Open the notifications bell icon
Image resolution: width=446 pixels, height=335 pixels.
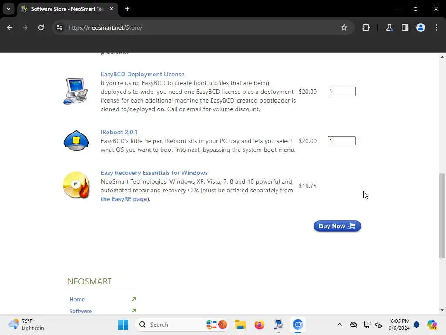click(416, 325)
